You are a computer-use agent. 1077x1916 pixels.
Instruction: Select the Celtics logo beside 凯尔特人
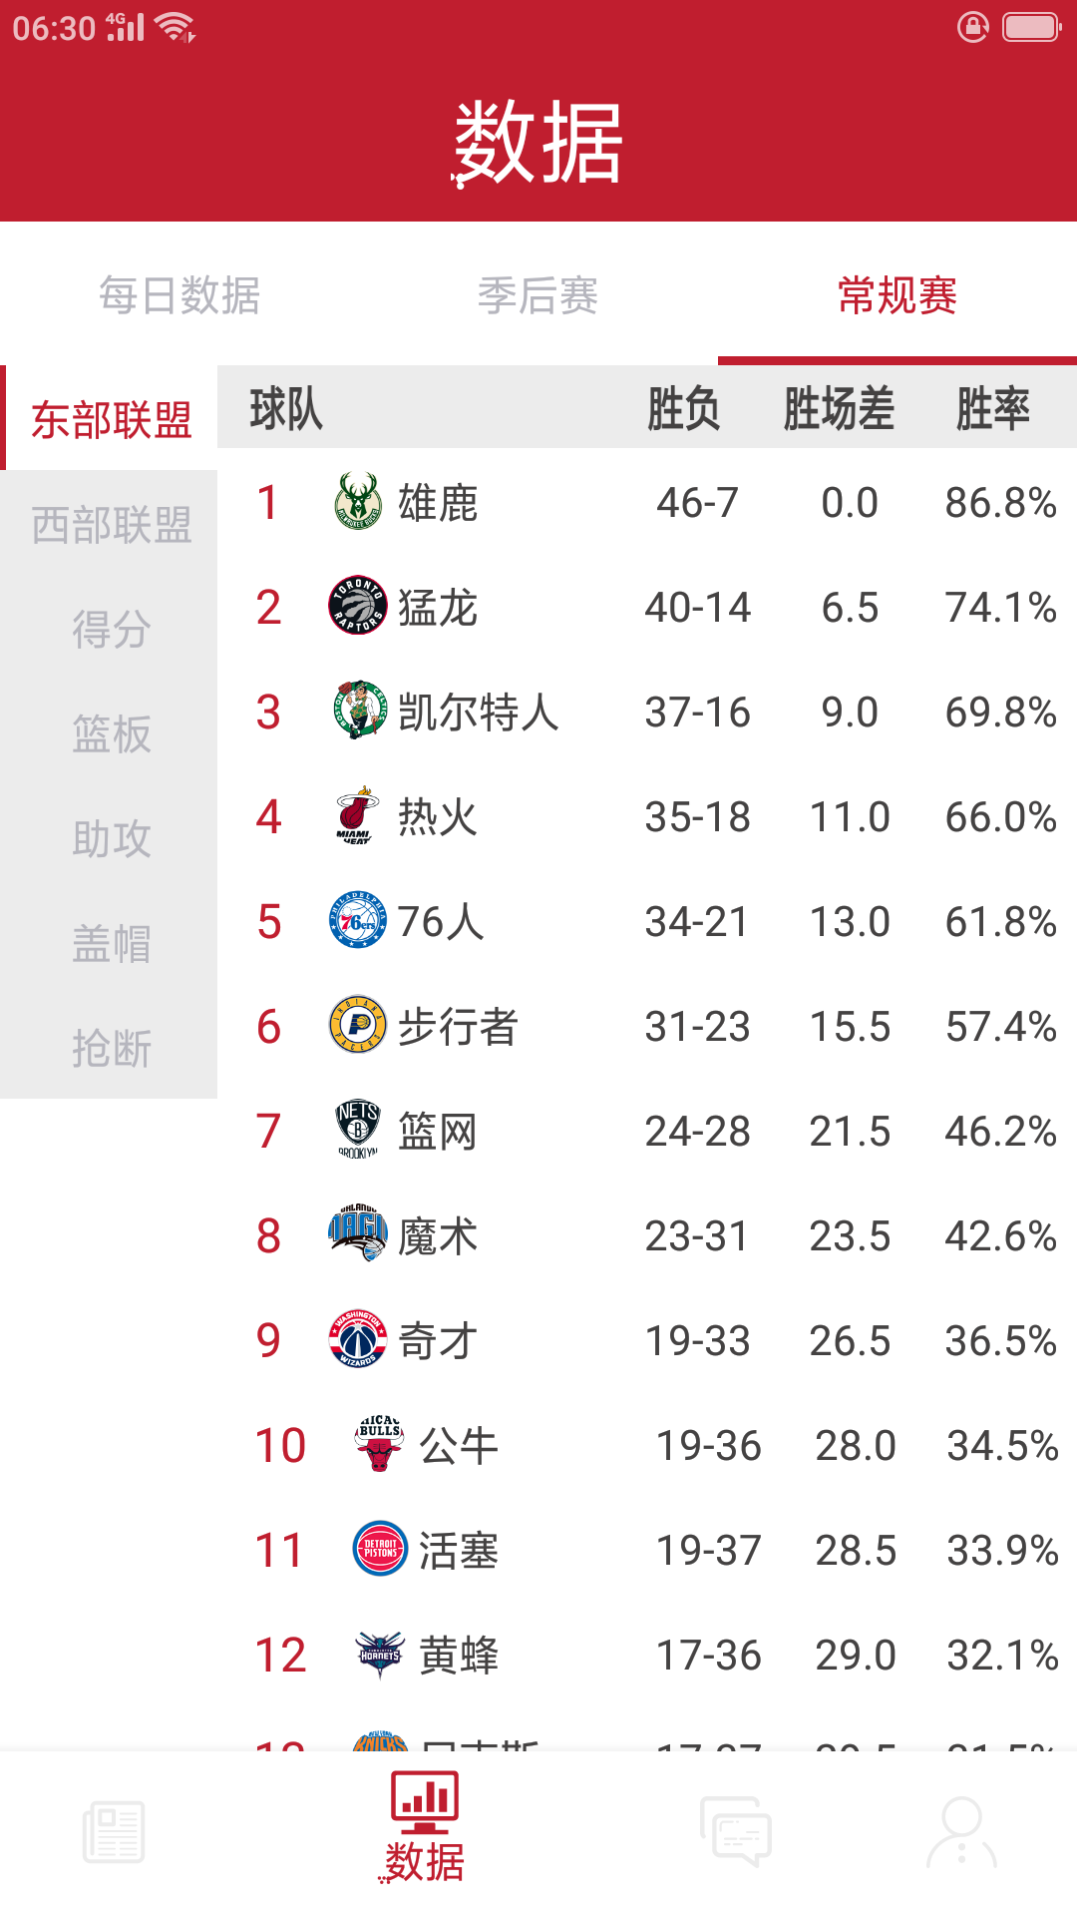click(359, 712)
